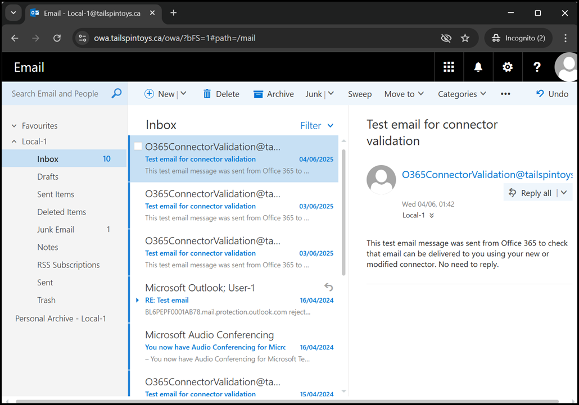Click the Sweep button

tap(360, 94)
